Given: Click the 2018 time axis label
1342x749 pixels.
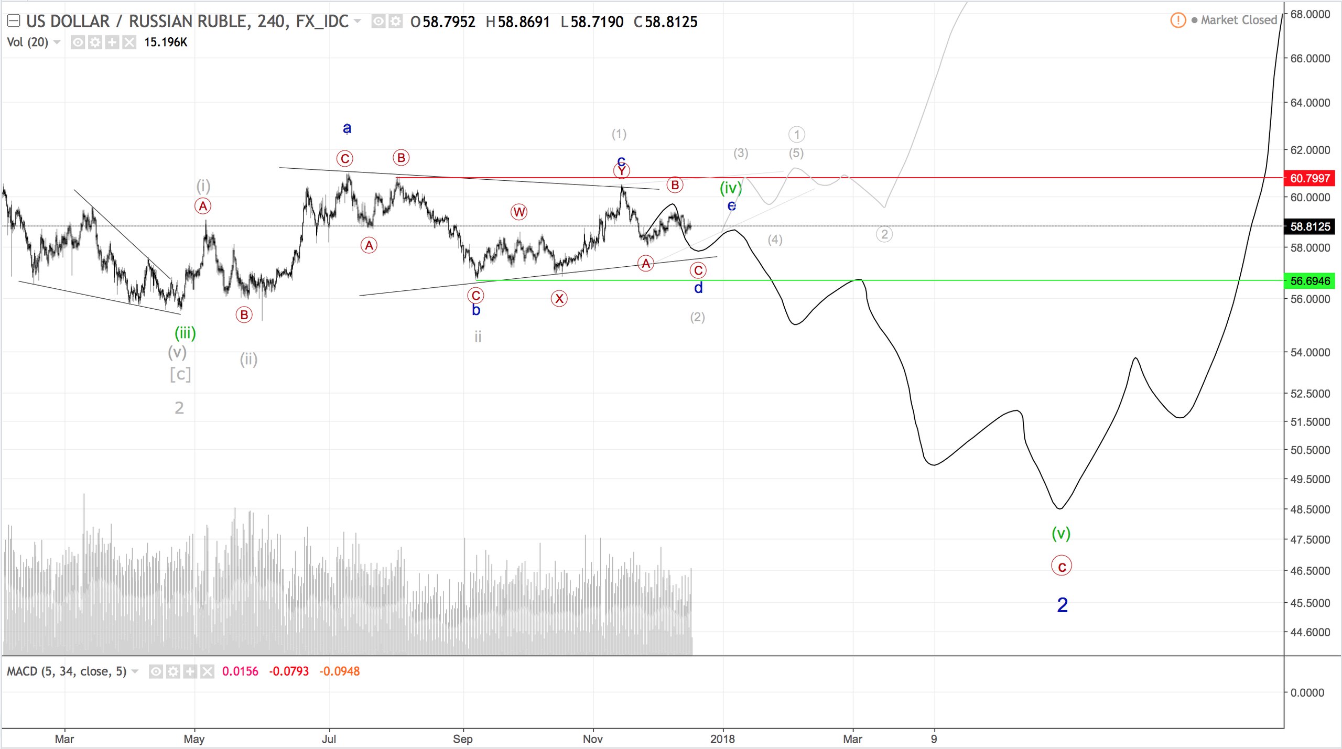Looking at the screenshot, I should (x=722, y=739).
